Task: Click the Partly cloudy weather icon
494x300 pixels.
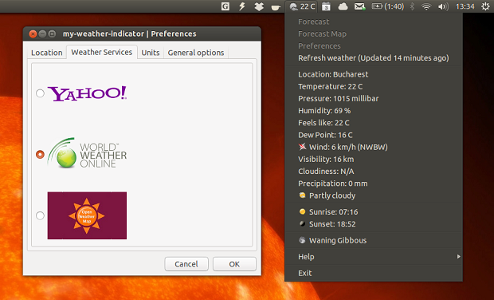Action: pos(302,195)
